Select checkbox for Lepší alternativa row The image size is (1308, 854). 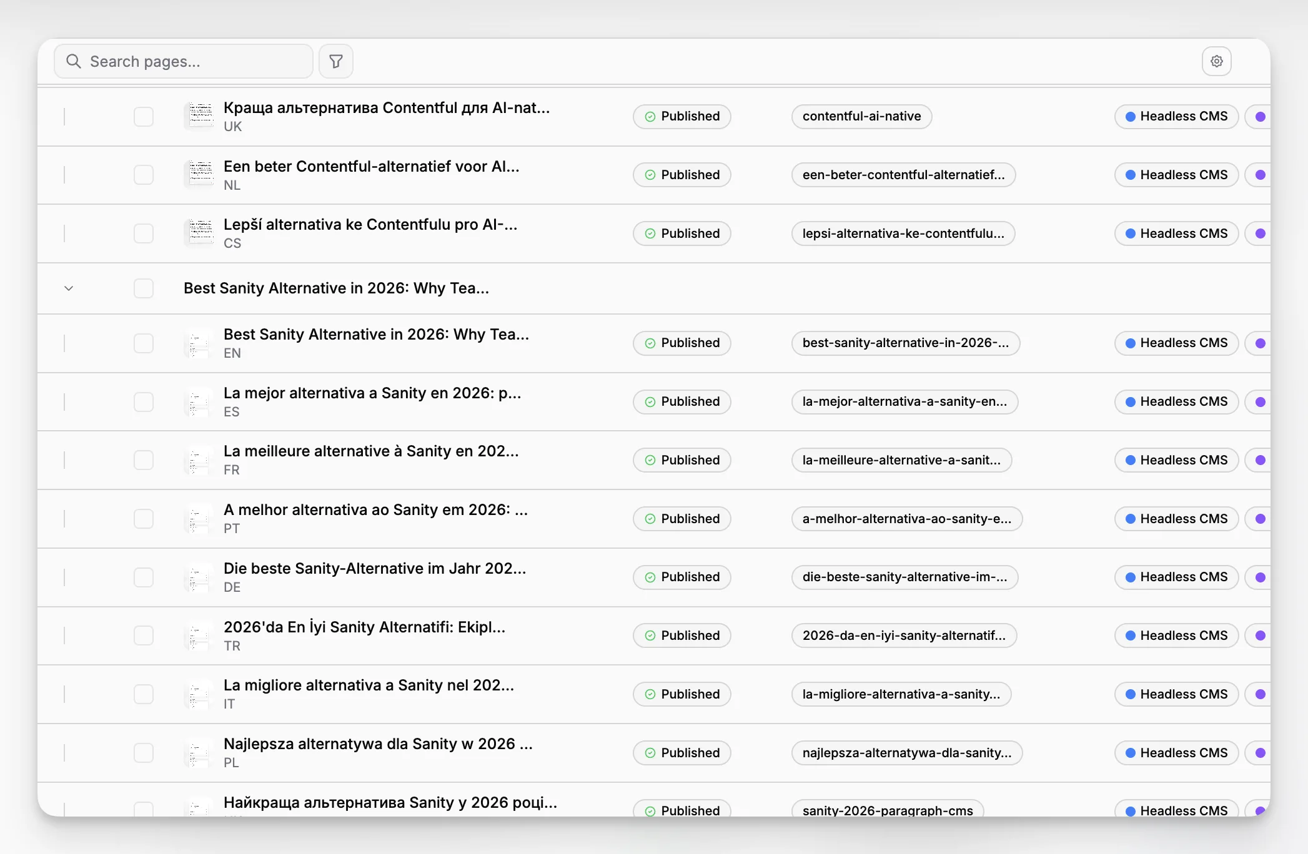pyautogui.click(x=144, y=233)
